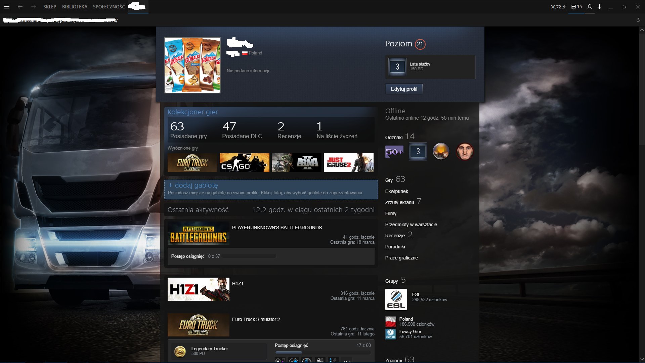The width and height of the screenshot is (645, 363).
Task: Click the Edytuj profil button
Action: coord(404,89)
